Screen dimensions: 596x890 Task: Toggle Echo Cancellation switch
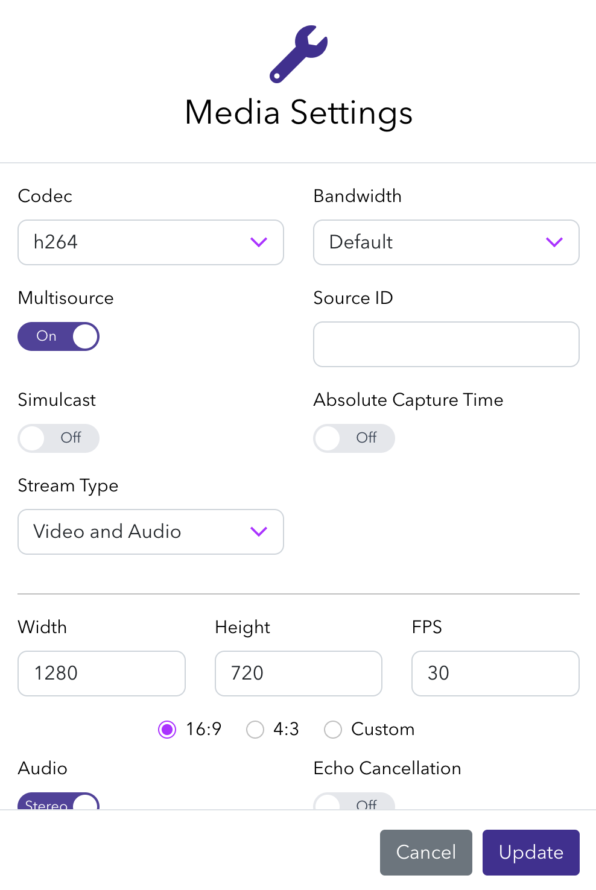[x=354, y=803]
